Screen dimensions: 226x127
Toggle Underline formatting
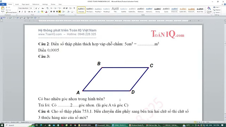click(25, 12)
